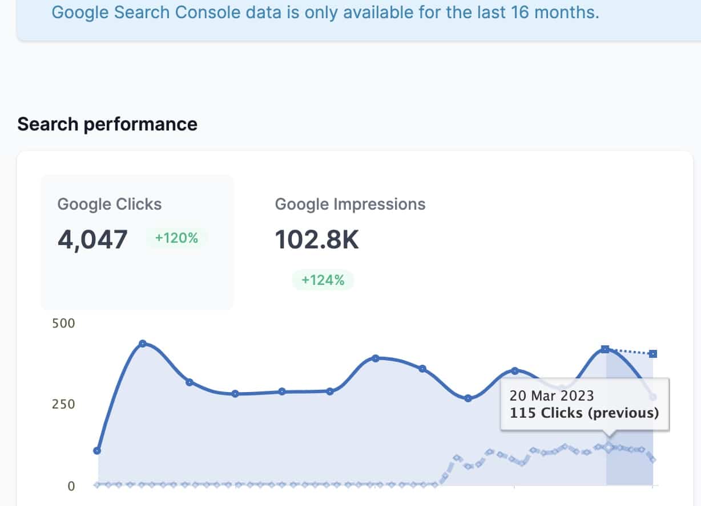Click the square marker at the highlighted band's start

[x=605, y=349]
